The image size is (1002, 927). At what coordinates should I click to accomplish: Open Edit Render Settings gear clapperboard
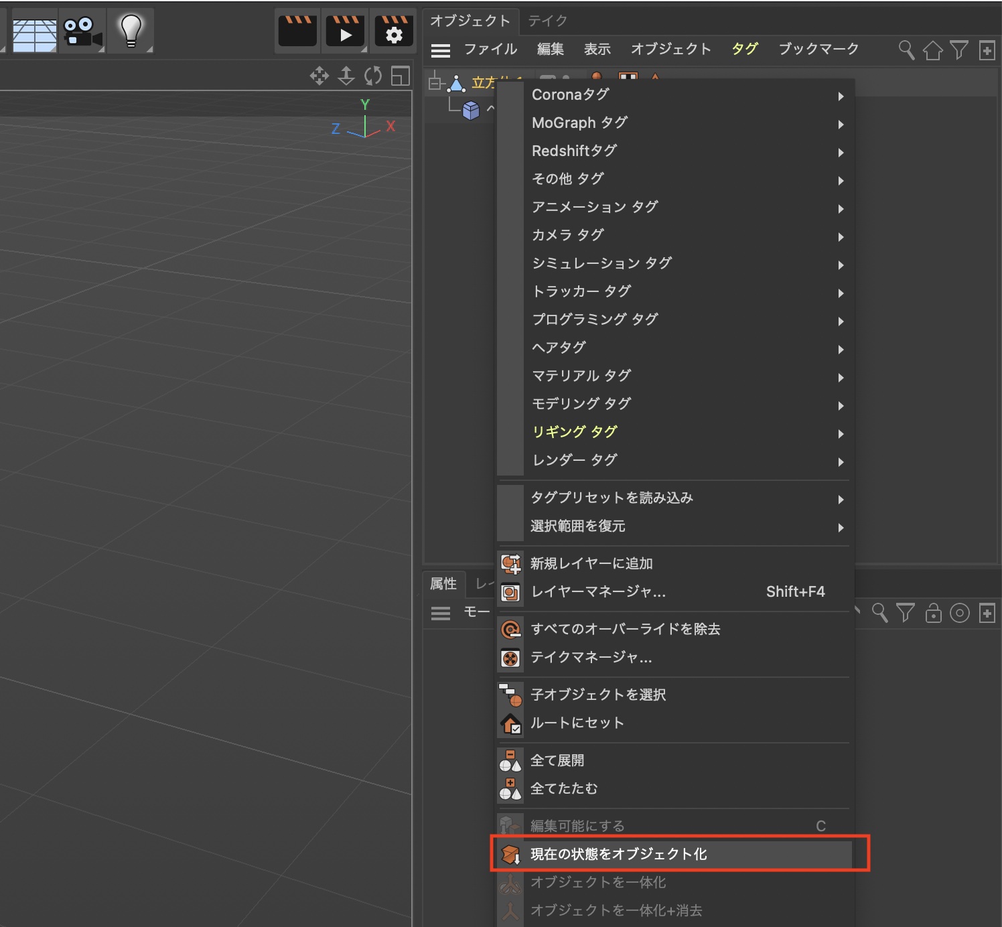(x=394, y=31)
